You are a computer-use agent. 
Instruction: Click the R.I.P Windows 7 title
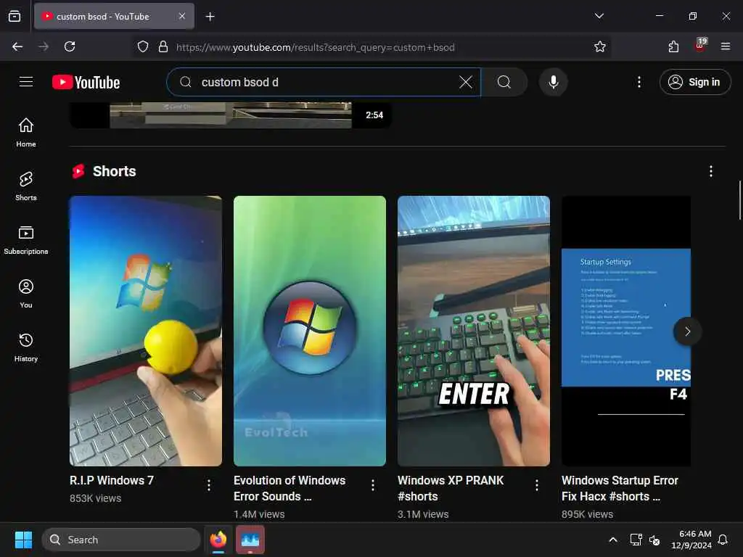tap(112, 480)
